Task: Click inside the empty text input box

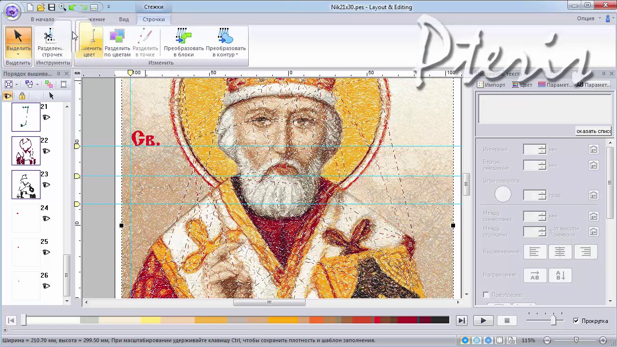Action: click(x=544, y=109)
